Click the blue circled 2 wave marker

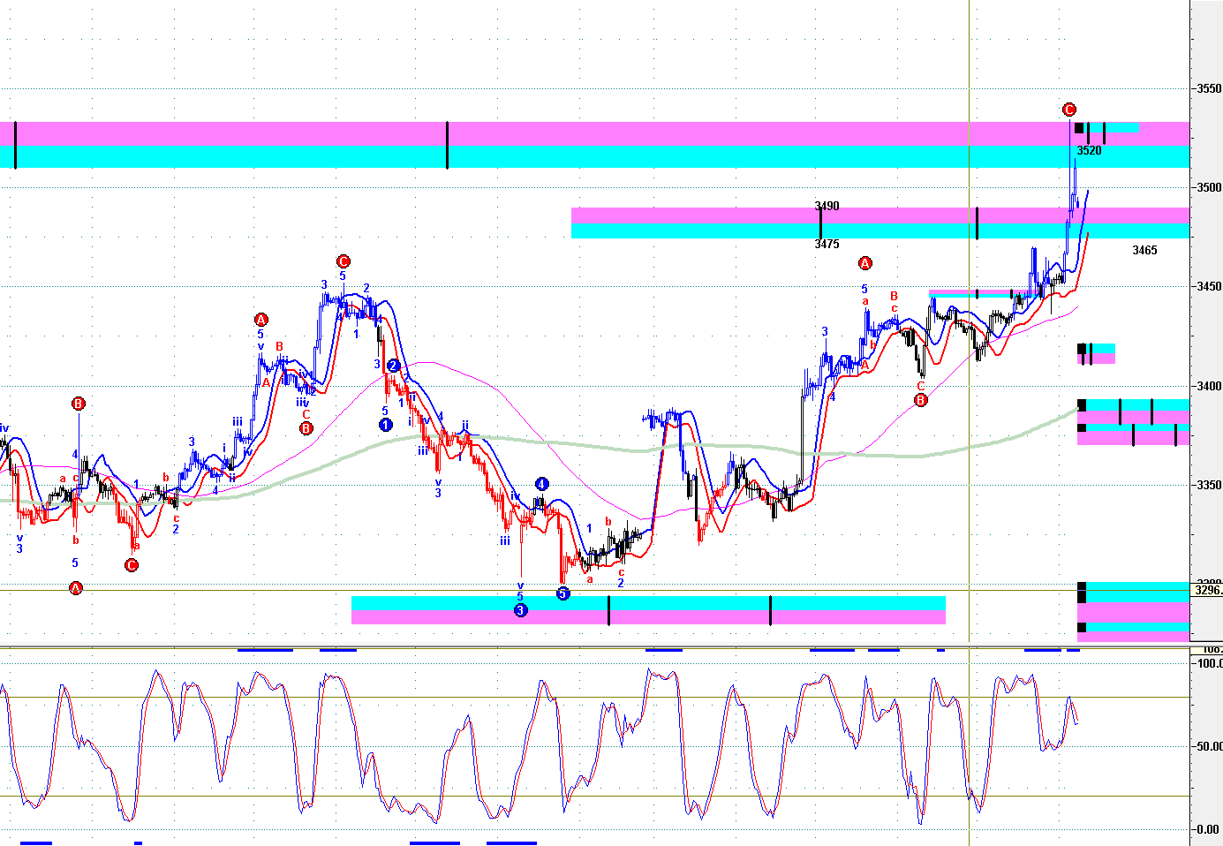(394, 366)
